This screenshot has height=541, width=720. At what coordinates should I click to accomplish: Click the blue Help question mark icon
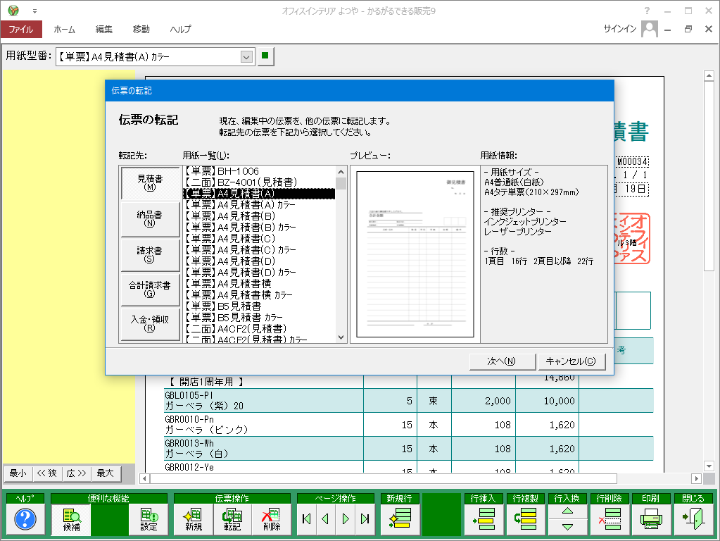[25, 519]
